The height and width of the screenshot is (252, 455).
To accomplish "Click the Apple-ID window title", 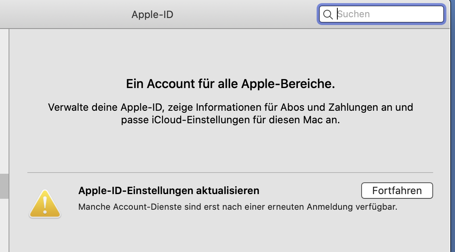I will point(152,14).
